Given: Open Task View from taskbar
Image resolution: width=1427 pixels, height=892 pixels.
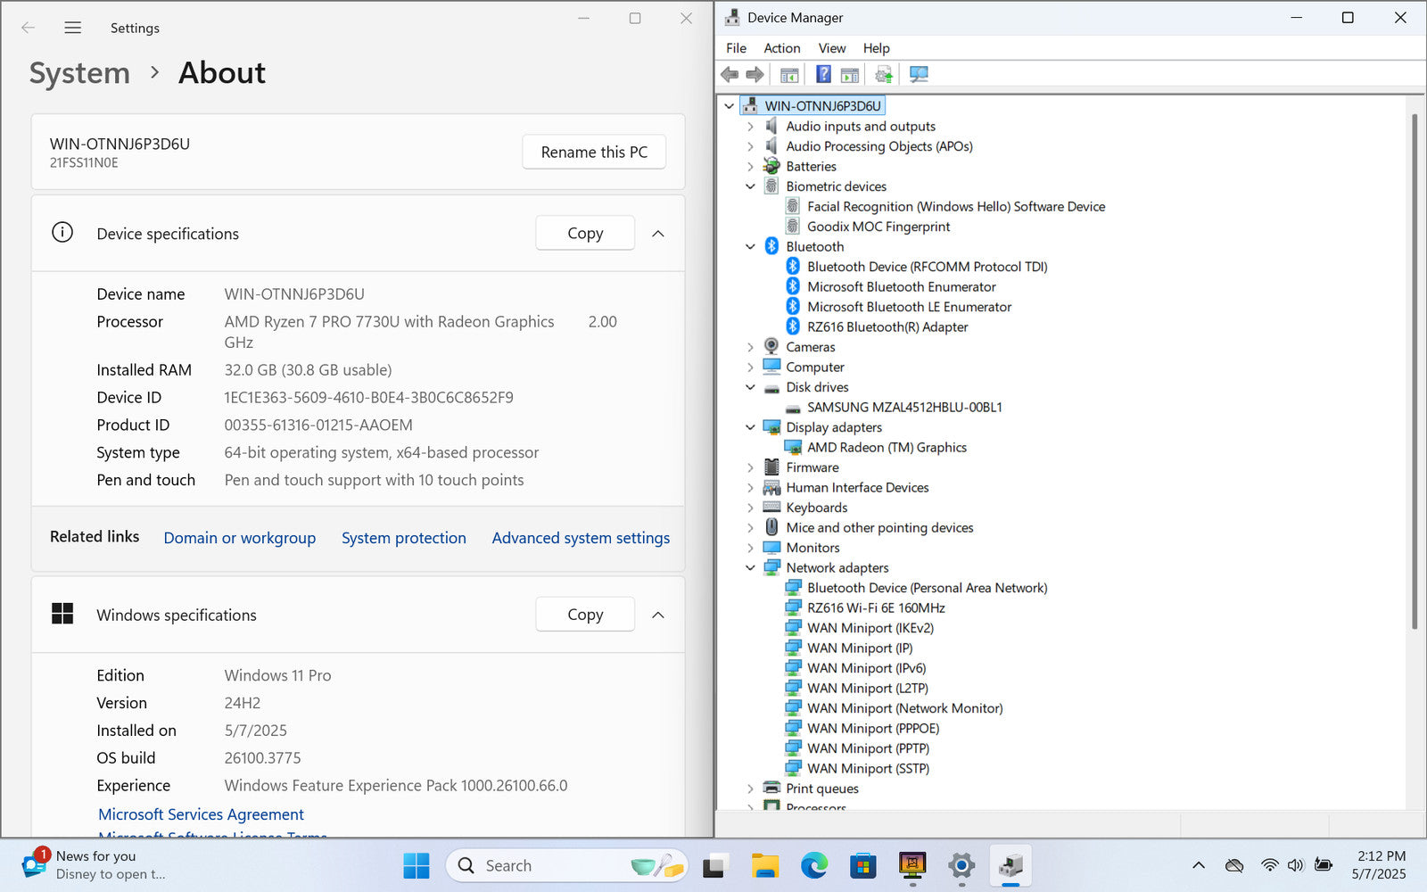Looking at the screenshot, I should [x=715, y=865].
